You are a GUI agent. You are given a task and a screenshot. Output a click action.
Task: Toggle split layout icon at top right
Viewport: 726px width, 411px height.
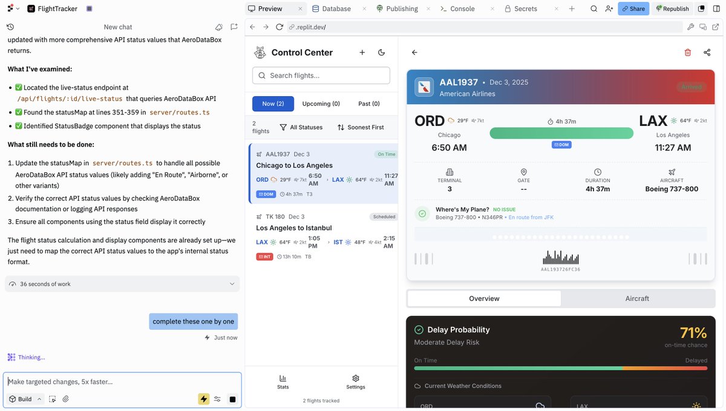(716, 8)
